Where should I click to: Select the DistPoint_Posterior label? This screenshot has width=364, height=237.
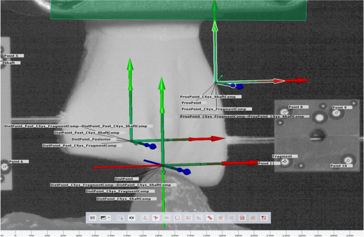pyautogui.click(x=94, y=139)
